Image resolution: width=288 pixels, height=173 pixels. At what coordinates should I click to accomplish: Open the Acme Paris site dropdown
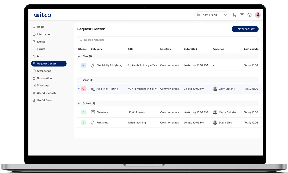pyautogui.click(x=212, y=15)
